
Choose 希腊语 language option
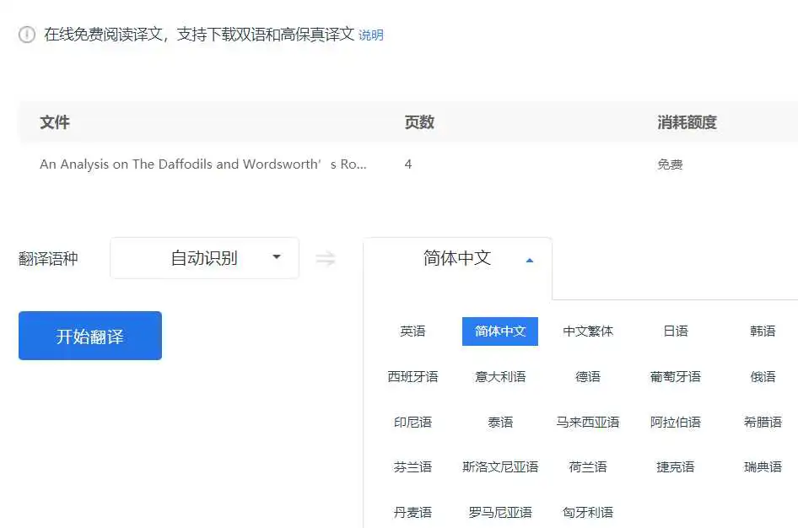click(x=763, y=422)
